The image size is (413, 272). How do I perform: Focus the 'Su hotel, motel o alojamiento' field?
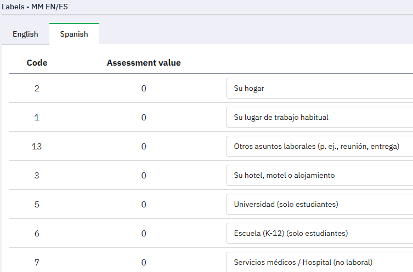(319, 175)
